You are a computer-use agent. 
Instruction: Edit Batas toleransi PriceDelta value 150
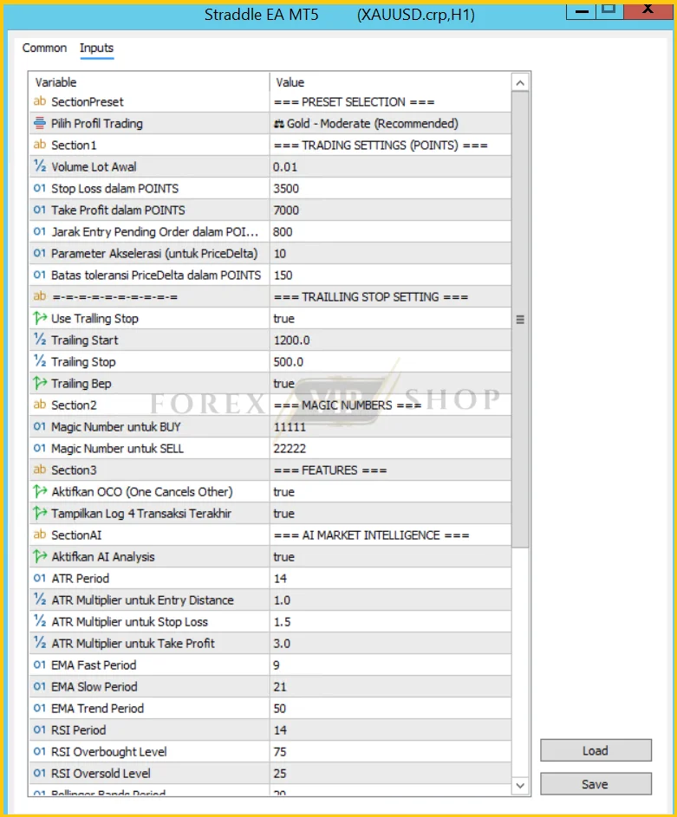tap(390, 276)
